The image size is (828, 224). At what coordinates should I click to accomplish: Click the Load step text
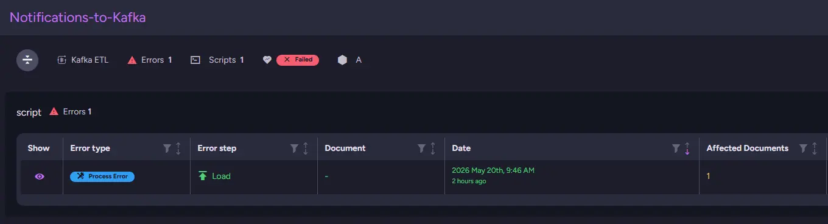[221, 176]
